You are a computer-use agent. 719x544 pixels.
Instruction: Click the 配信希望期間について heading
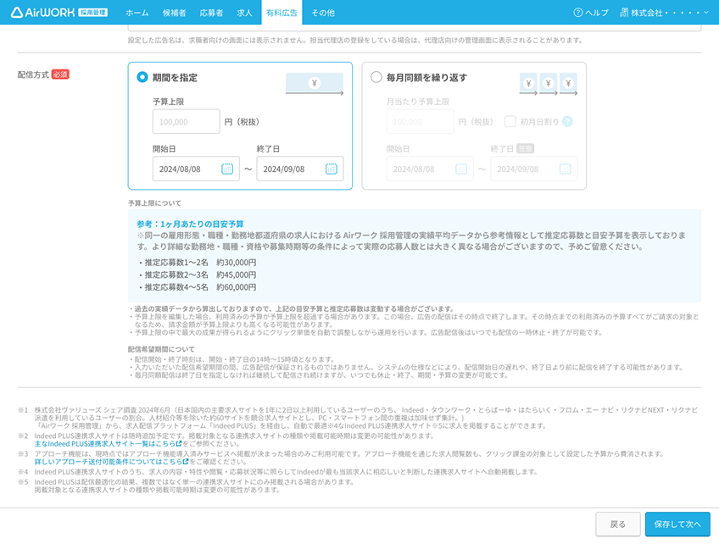pyautogui.click(x=161, y=349)
